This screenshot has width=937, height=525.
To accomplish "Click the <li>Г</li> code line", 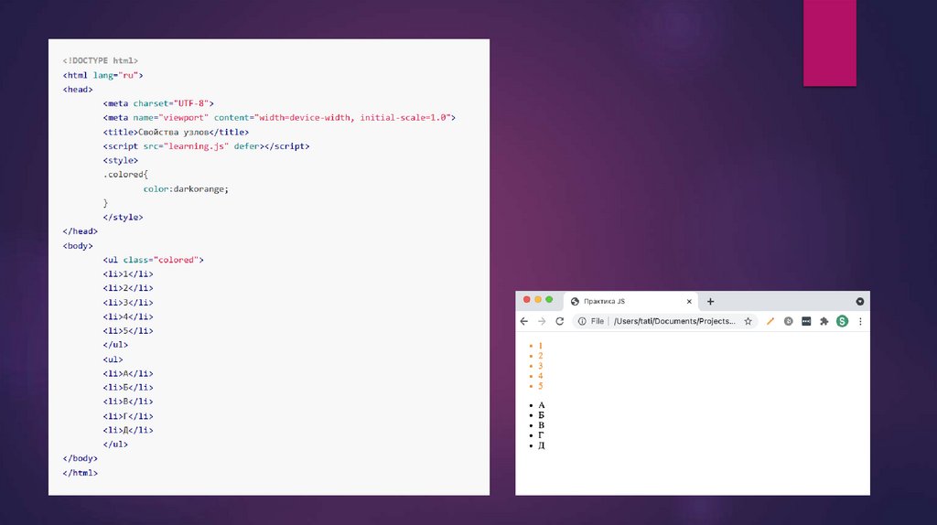I will pyautogui.click(x=128, y=416).
